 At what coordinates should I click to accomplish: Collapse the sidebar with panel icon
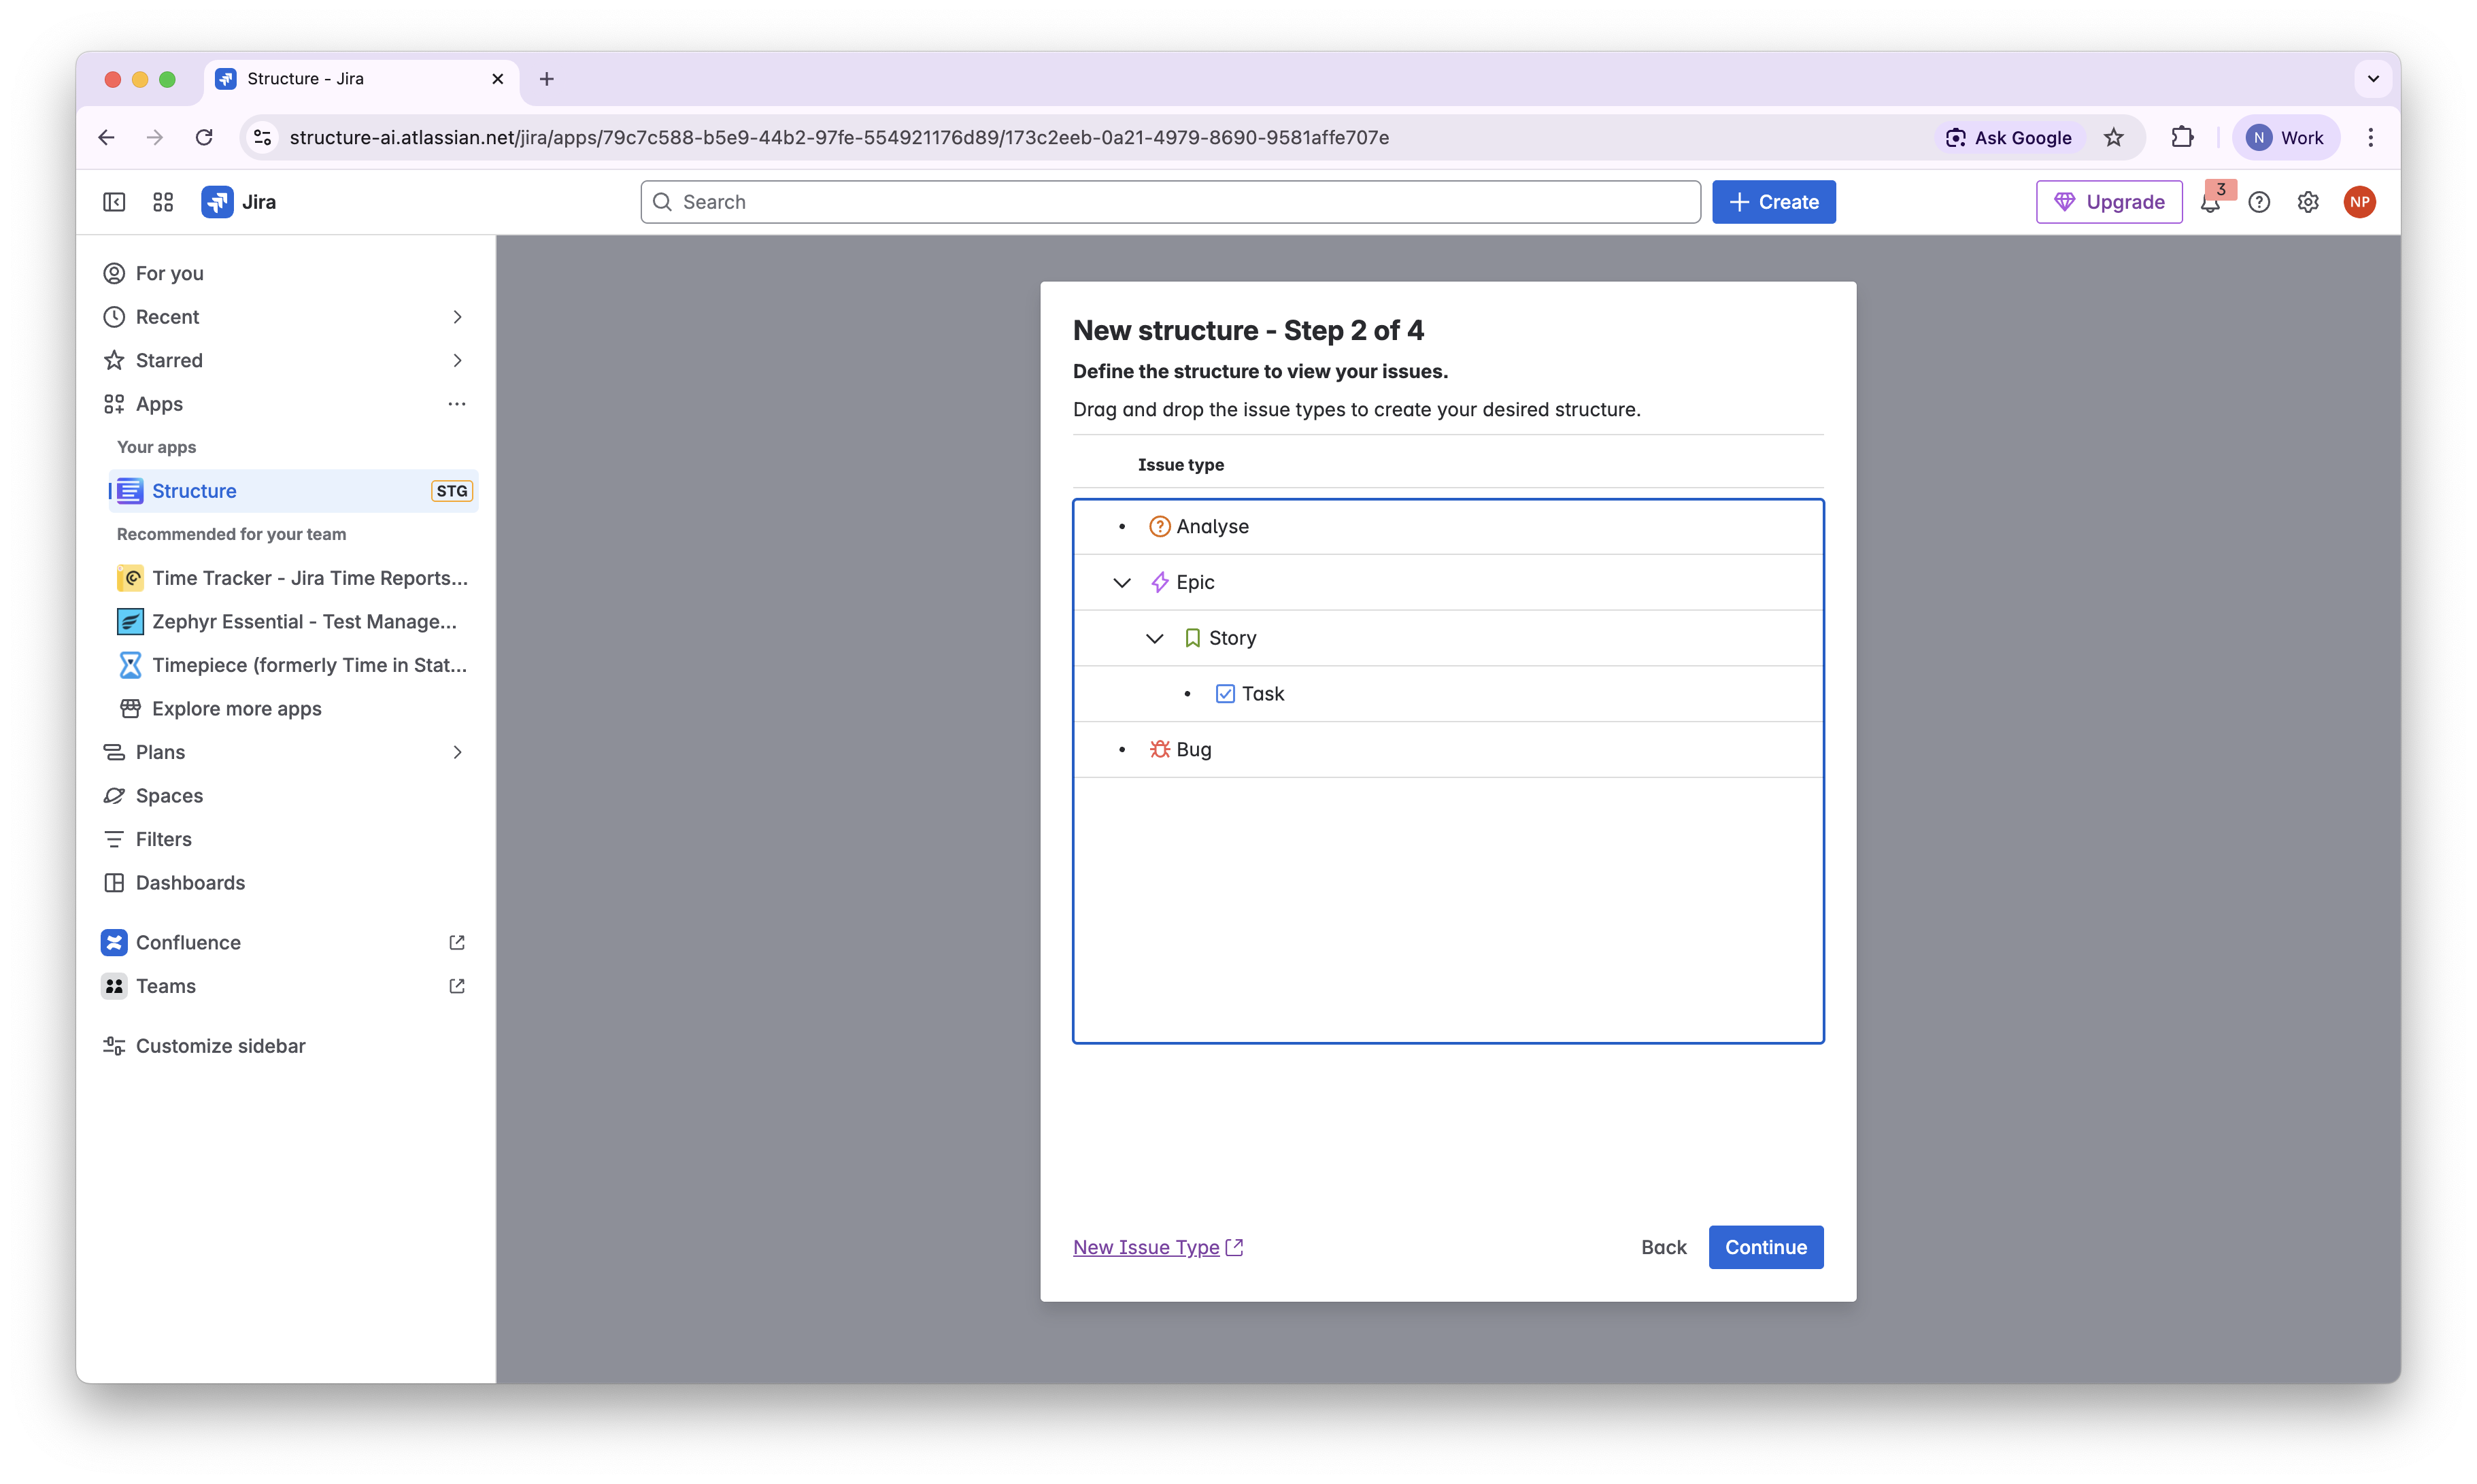[114, 202]
